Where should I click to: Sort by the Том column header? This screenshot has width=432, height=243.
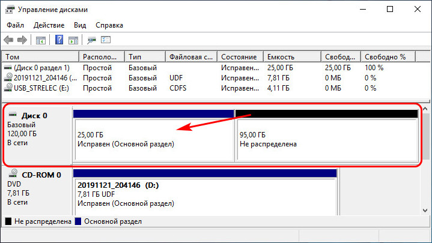point(40,57)
